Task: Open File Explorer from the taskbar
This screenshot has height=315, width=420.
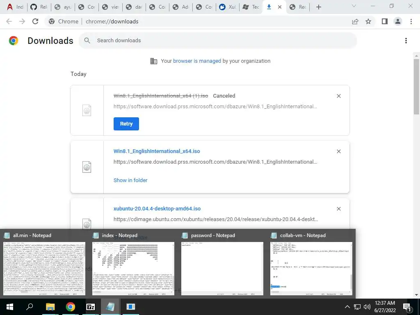Action: (x=50, y=307)
